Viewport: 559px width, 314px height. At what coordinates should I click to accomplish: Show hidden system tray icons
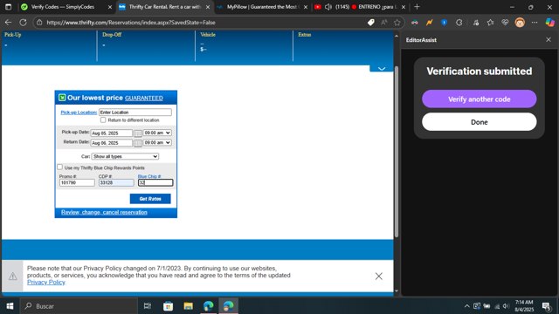point(466,306)
